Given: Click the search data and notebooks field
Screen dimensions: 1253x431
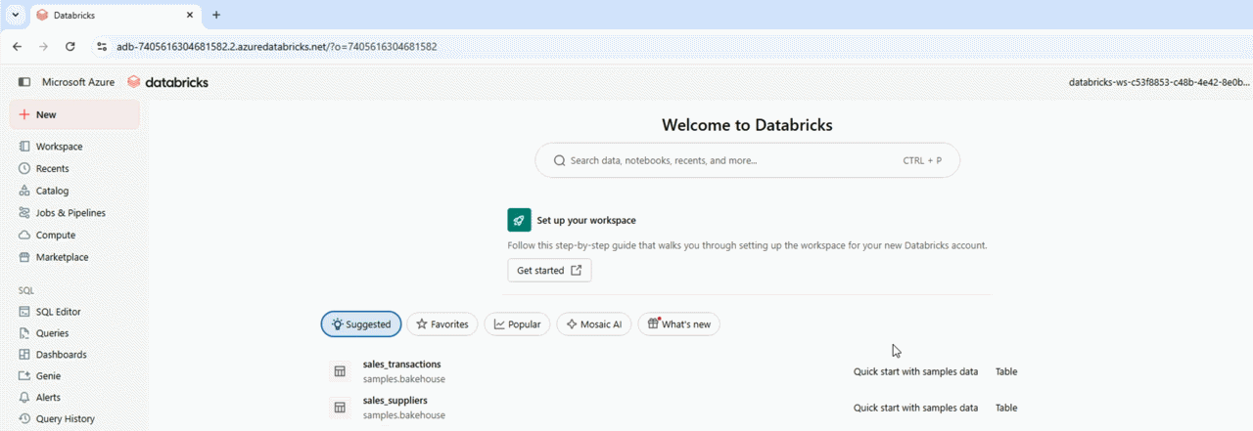Looking at the screenshot, I should point(747,160).
